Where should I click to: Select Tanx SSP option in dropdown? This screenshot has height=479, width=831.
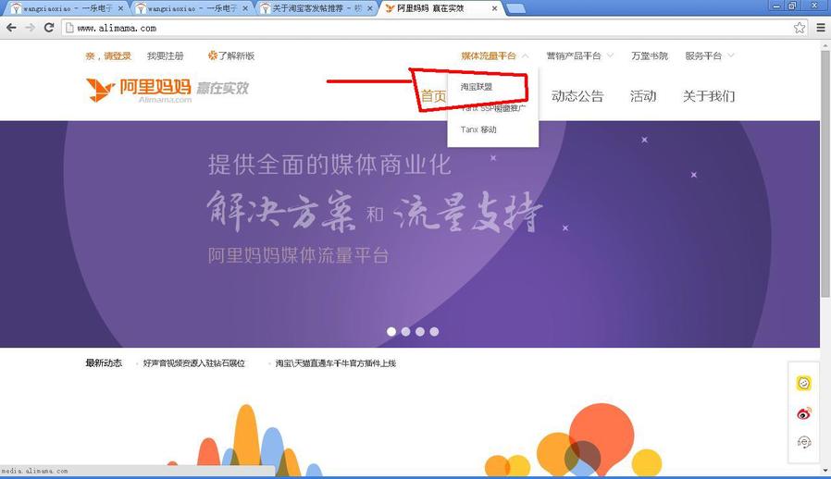pos(493,108)
